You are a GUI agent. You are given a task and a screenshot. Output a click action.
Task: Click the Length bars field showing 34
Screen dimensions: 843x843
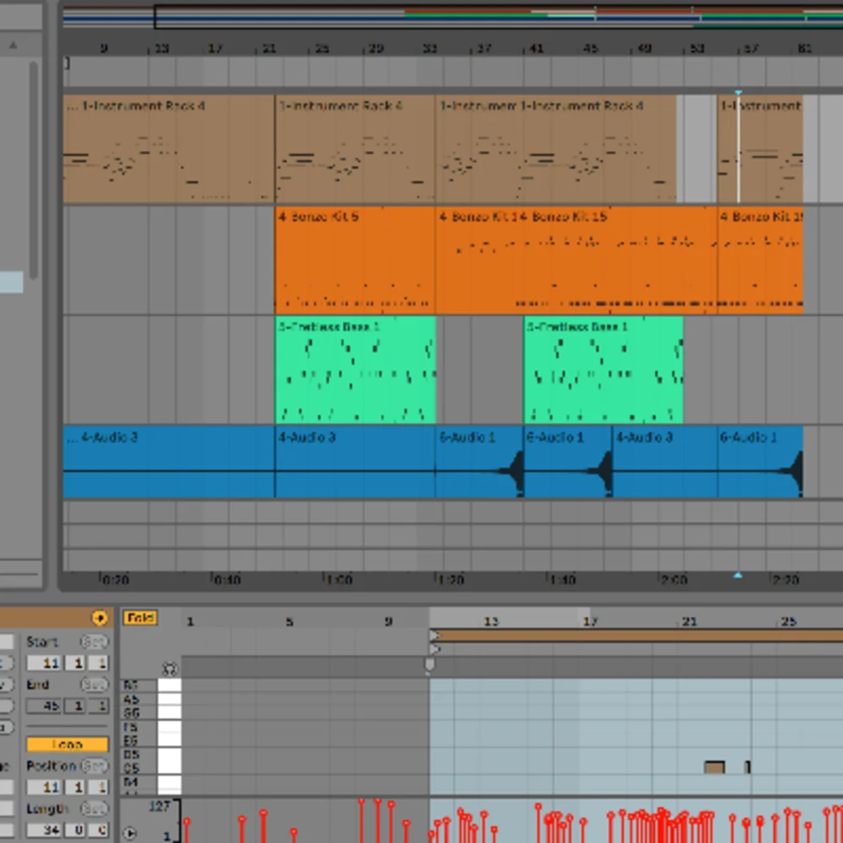[44, 830]
